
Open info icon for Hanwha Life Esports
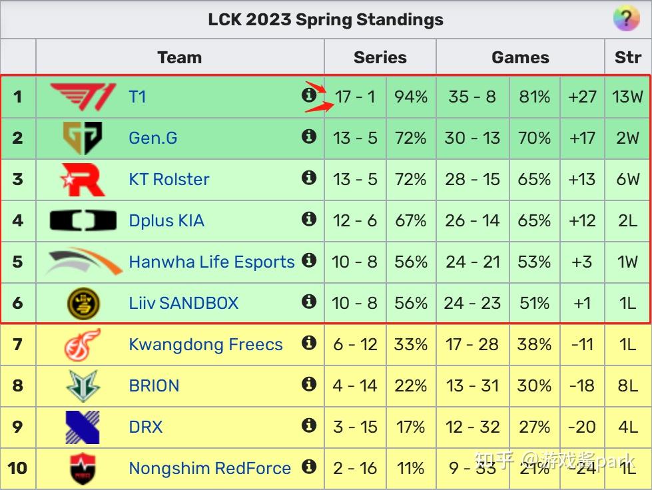pos(308,261)
